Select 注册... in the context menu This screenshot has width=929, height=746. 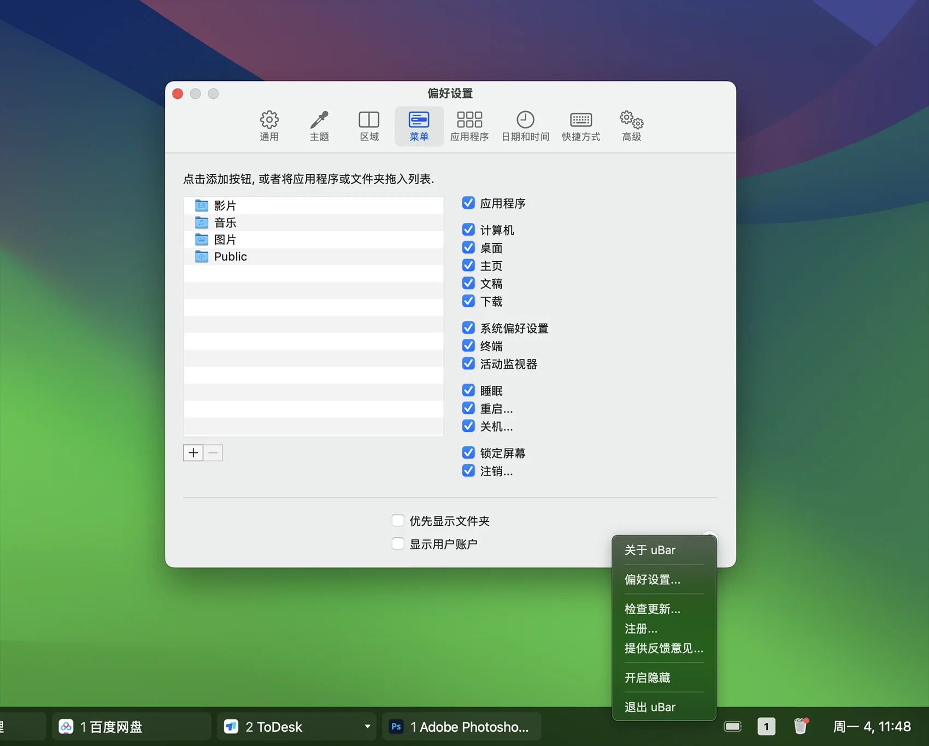664,628
